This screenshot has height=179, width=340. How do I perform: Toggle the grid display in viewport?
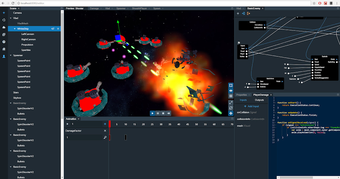coord(230,96)
